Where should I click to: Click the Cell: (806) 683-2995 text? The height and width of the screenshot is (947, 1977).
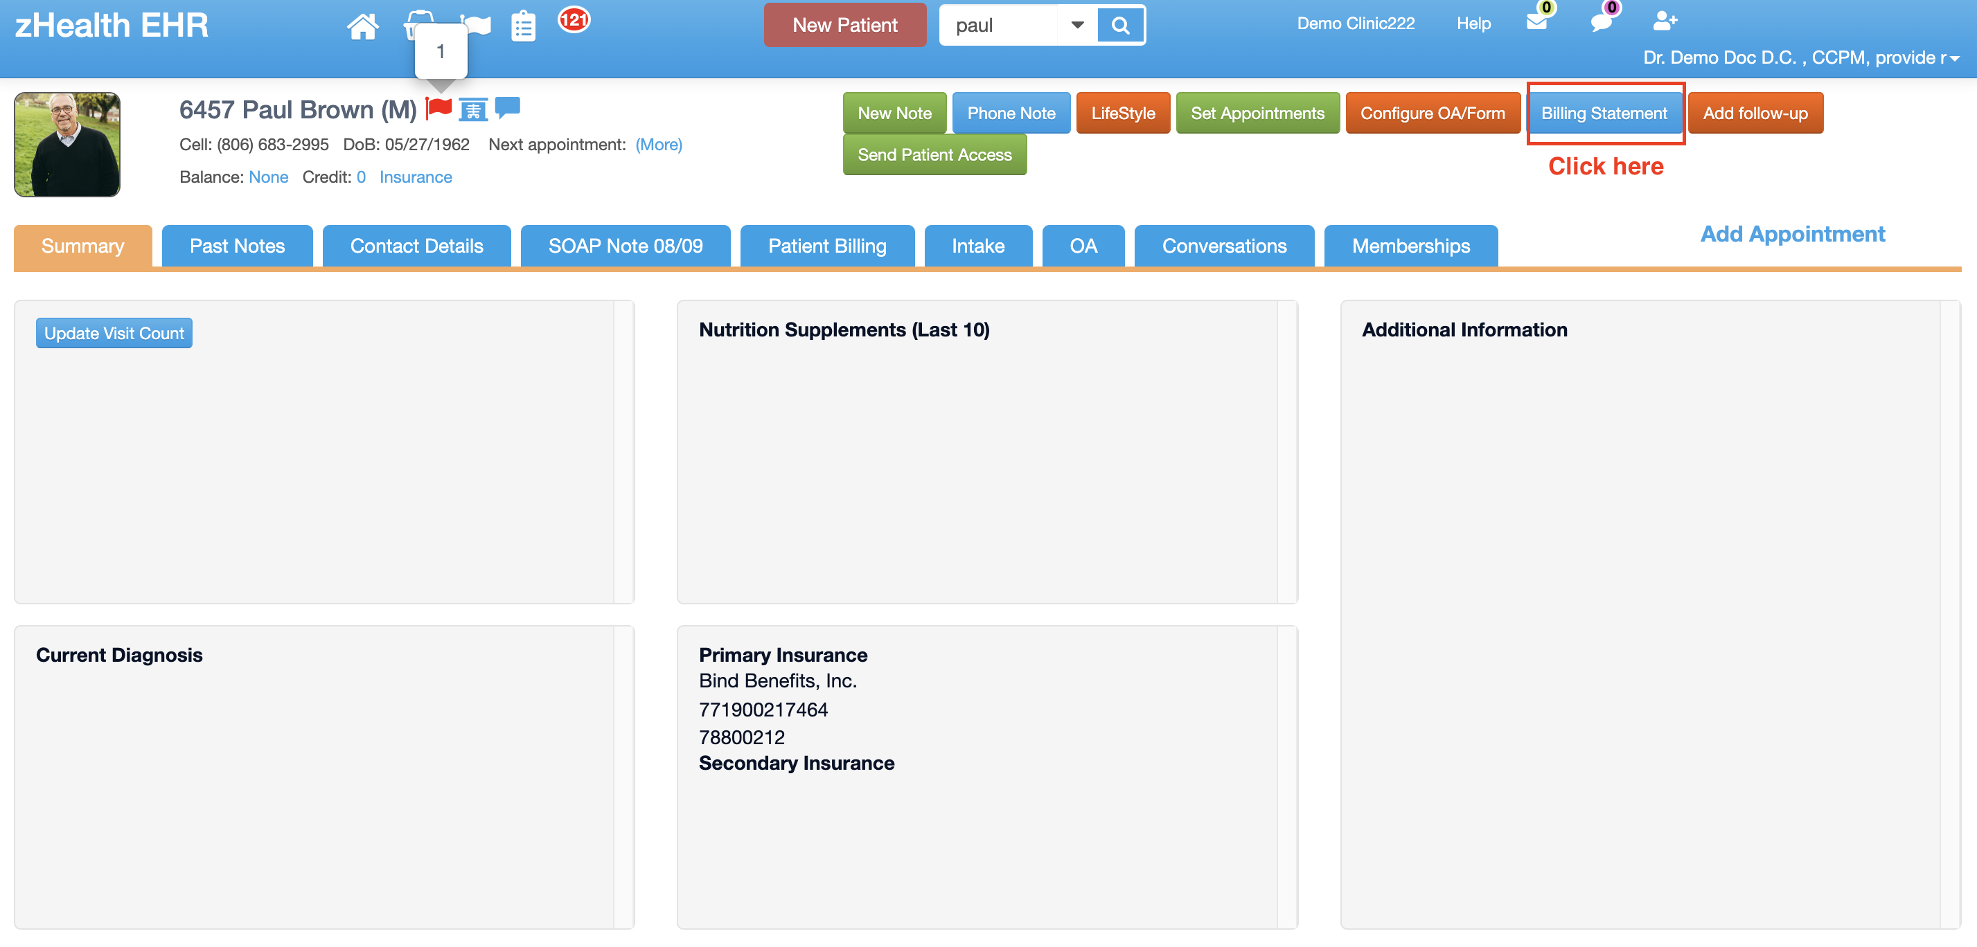tap(254, 145)
